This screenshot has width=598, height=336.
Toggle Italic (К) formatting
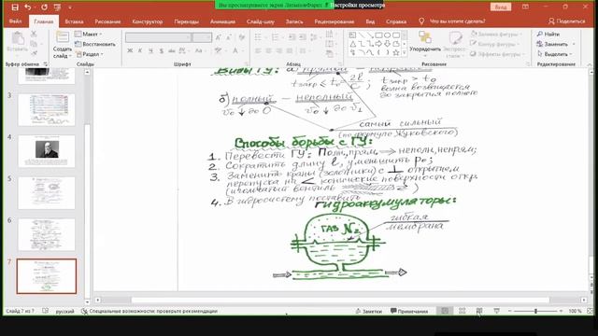(x=140, y=50)
